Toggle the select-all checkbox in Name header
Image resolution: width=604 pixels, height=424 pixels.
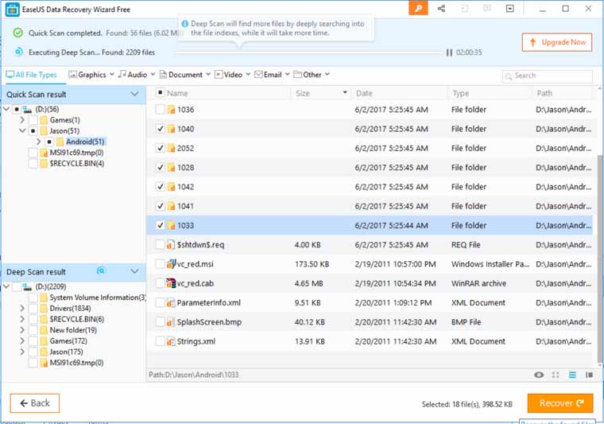click(x=161, y=92)
